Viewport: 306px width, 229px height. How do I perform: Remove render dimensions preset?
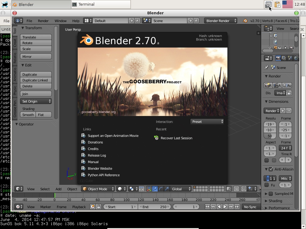click(x=289, y=111)
